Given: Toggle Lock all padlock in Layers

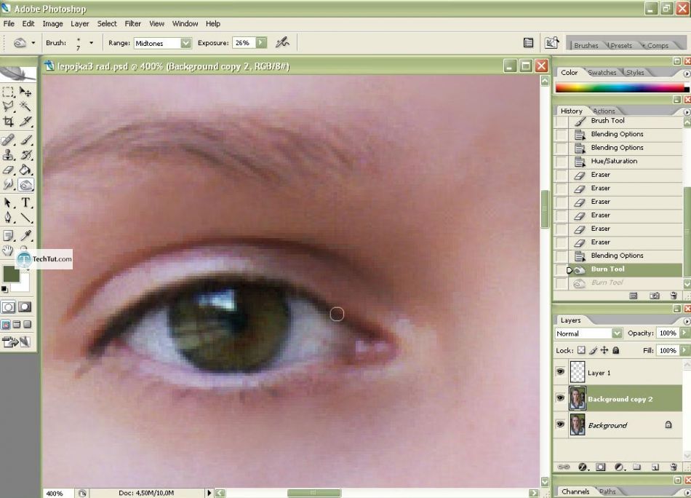Looking at the screenshot, I should (615, 350).
